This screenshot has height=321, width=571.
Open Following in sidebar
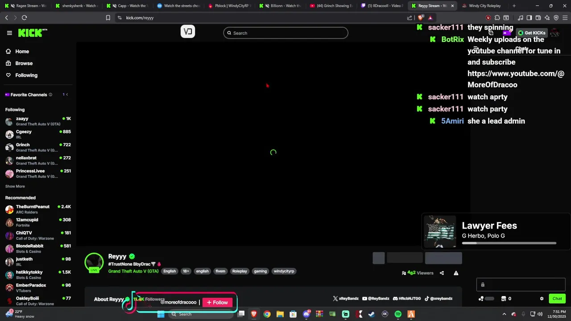(22, 75)
